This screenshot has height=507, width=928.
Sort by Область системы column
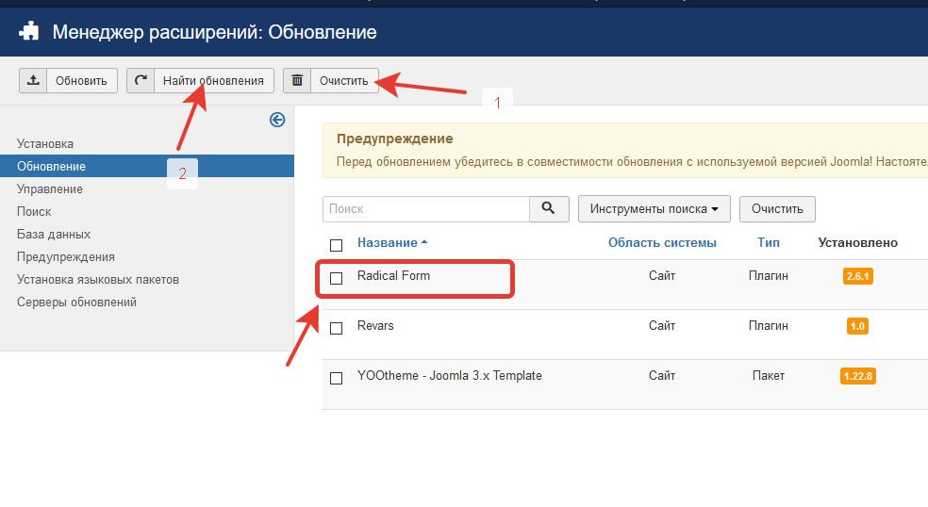(662, 243)
